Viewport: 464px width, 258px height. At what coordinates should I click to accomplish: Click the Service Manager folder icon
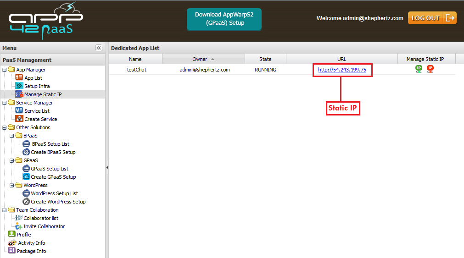click(x=11, y=103)
